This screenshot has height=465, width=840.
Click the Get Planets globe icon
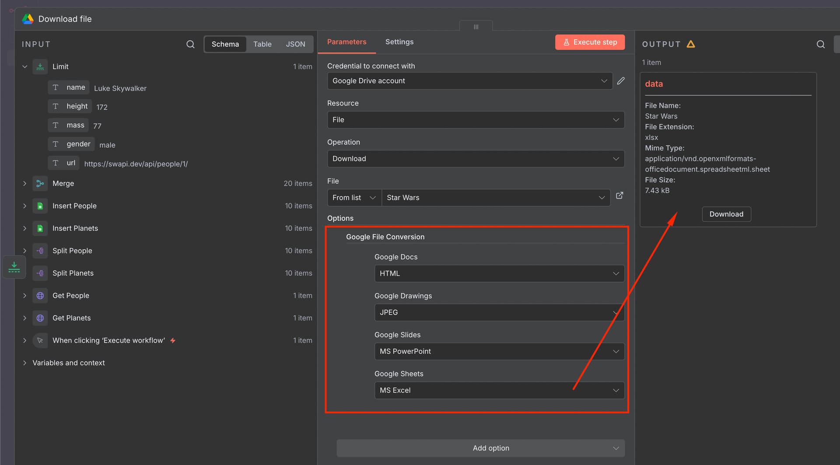[40, 318]
